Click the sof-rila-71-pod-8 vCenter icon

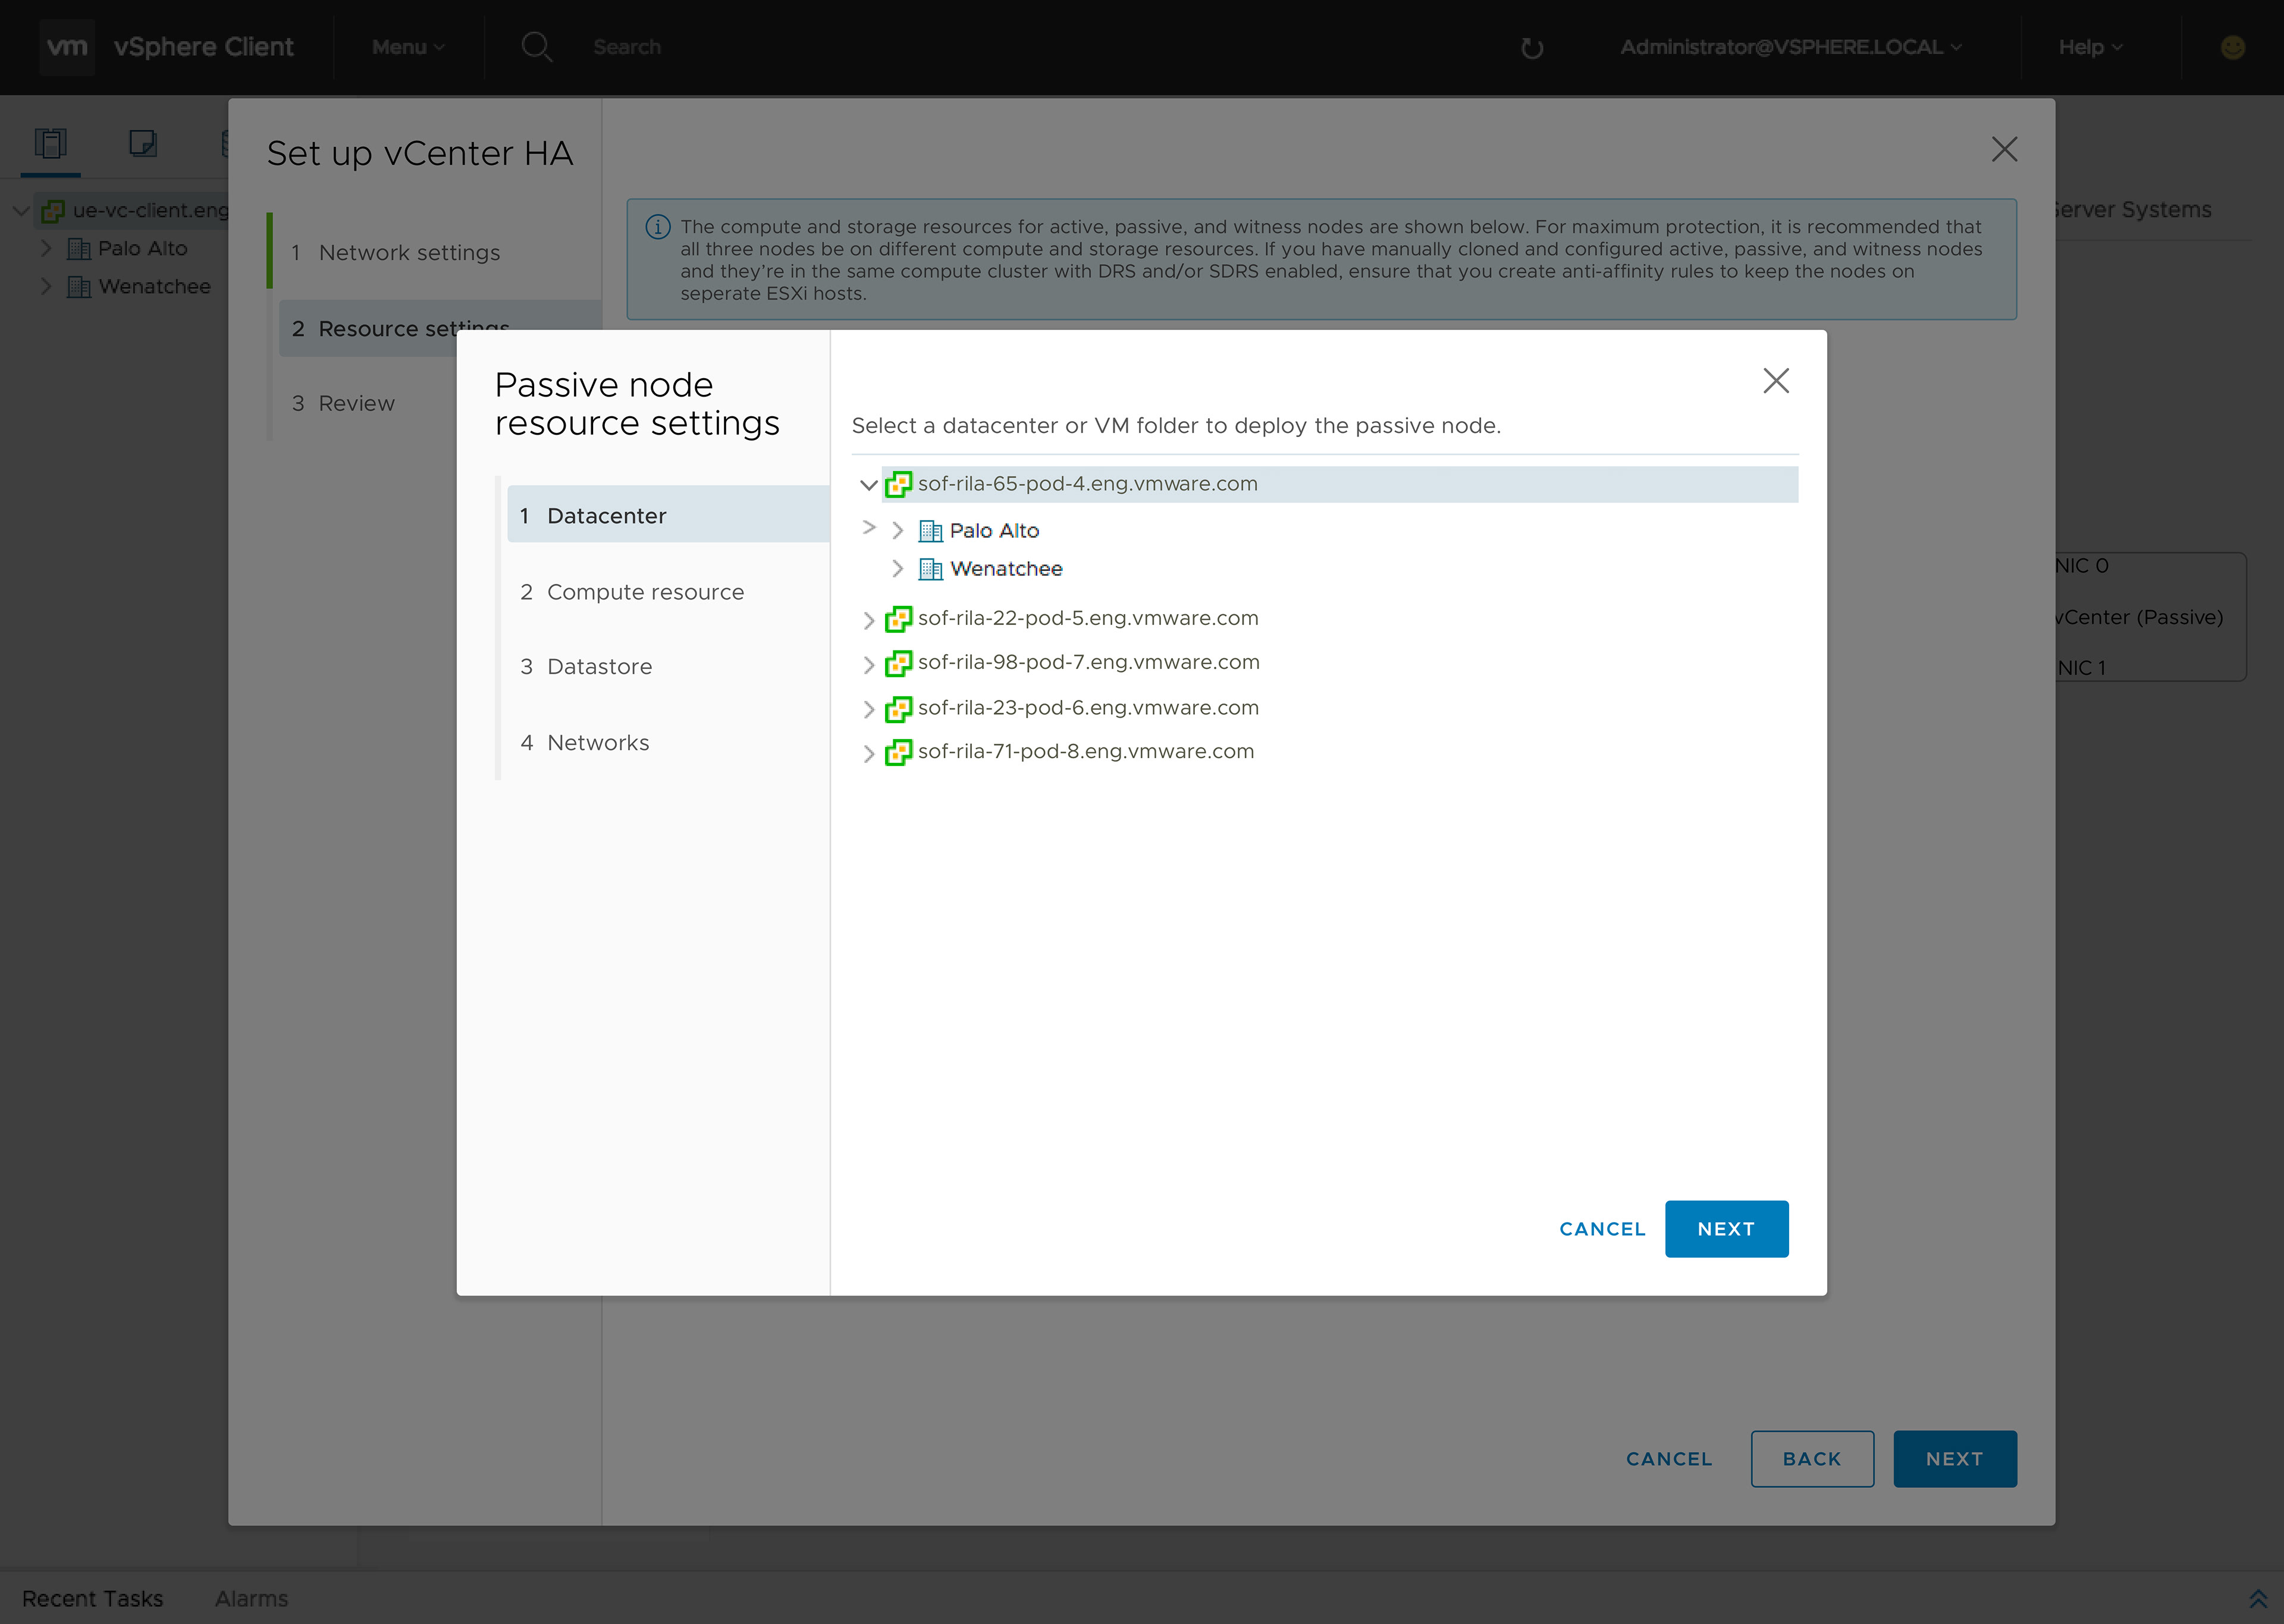pyautogui.click(x=899, y=752)
